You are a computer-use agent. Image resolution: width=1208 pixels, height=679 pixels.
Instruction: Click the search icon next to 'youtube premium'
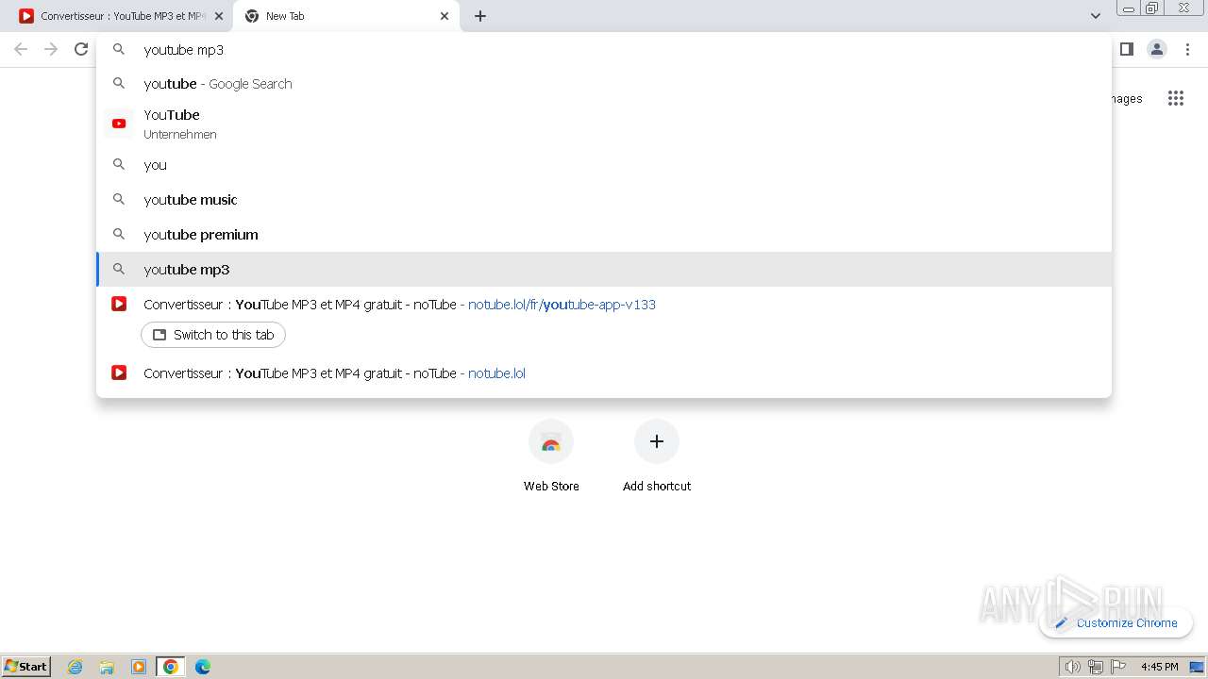(119, 234)
